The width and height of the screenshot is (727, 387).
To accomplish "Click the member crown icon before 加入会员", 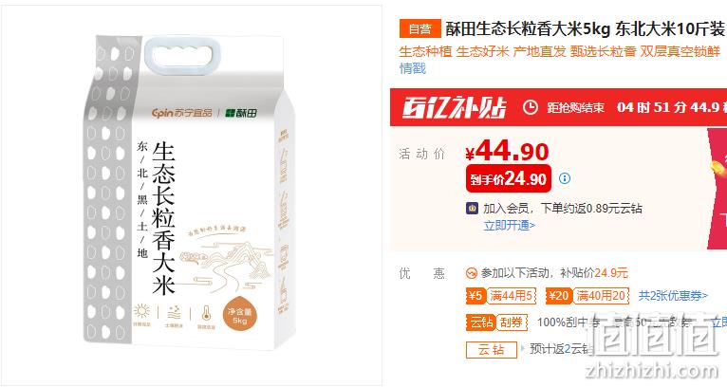I will (x=472, y=208).
